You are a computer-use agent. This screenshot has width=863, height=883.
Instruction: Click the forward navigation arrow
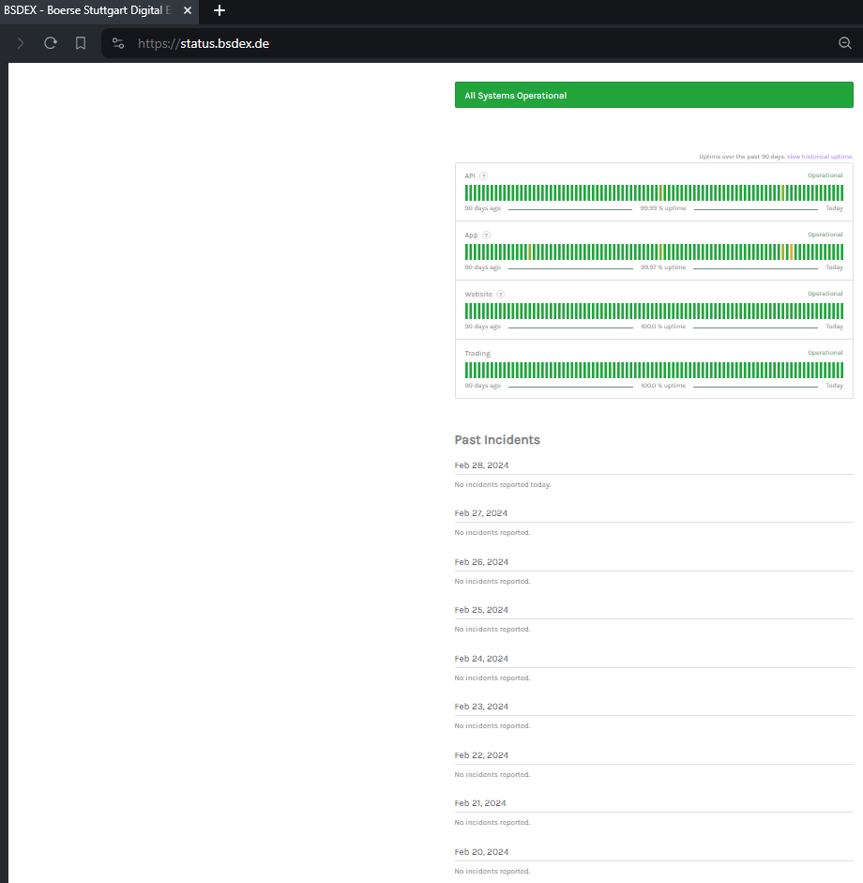point(21,43)
